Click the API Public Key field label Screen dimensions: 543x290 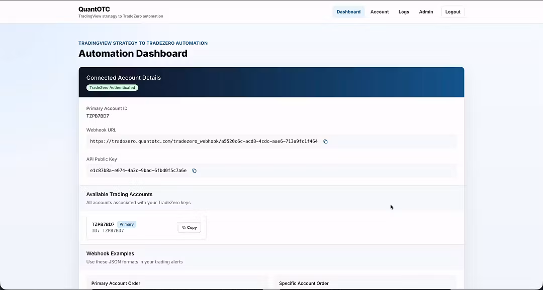click(x=102, y=159)
